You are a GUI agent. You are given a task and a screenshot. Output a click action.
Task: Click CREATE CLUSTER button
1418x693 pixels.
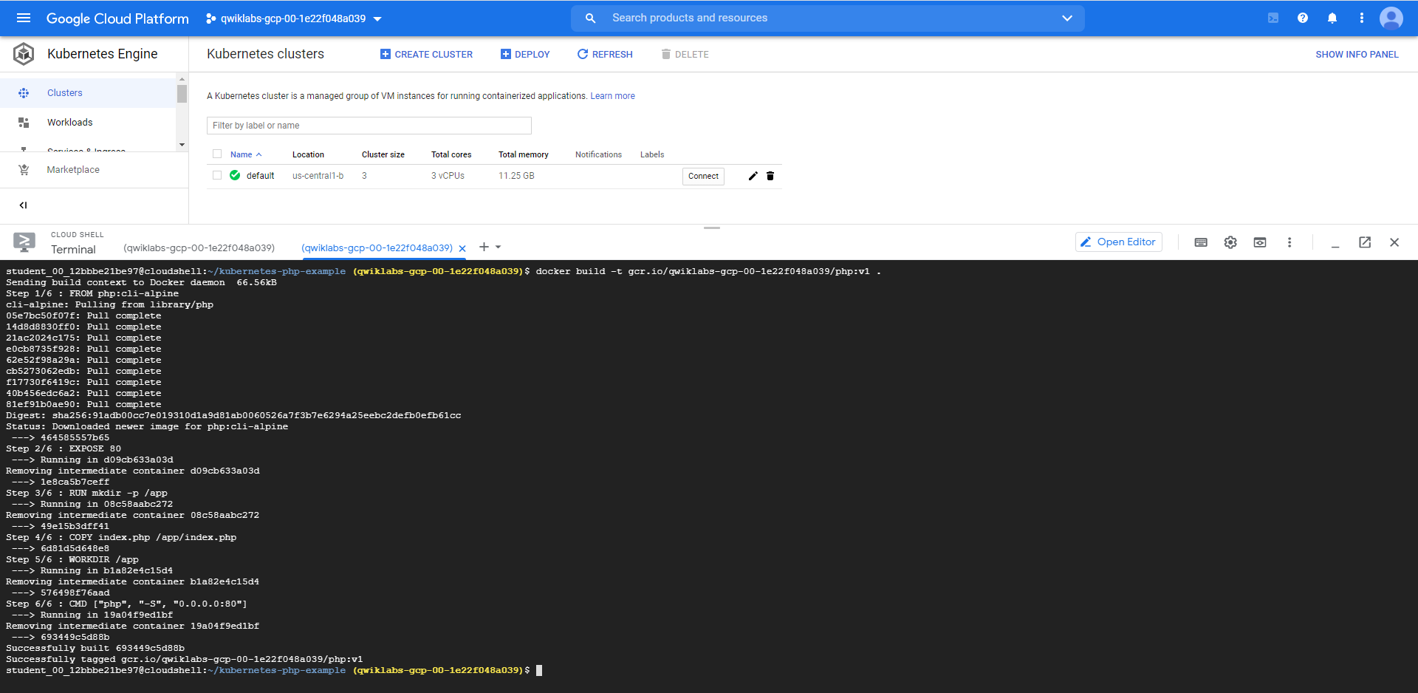coord(426,54)
